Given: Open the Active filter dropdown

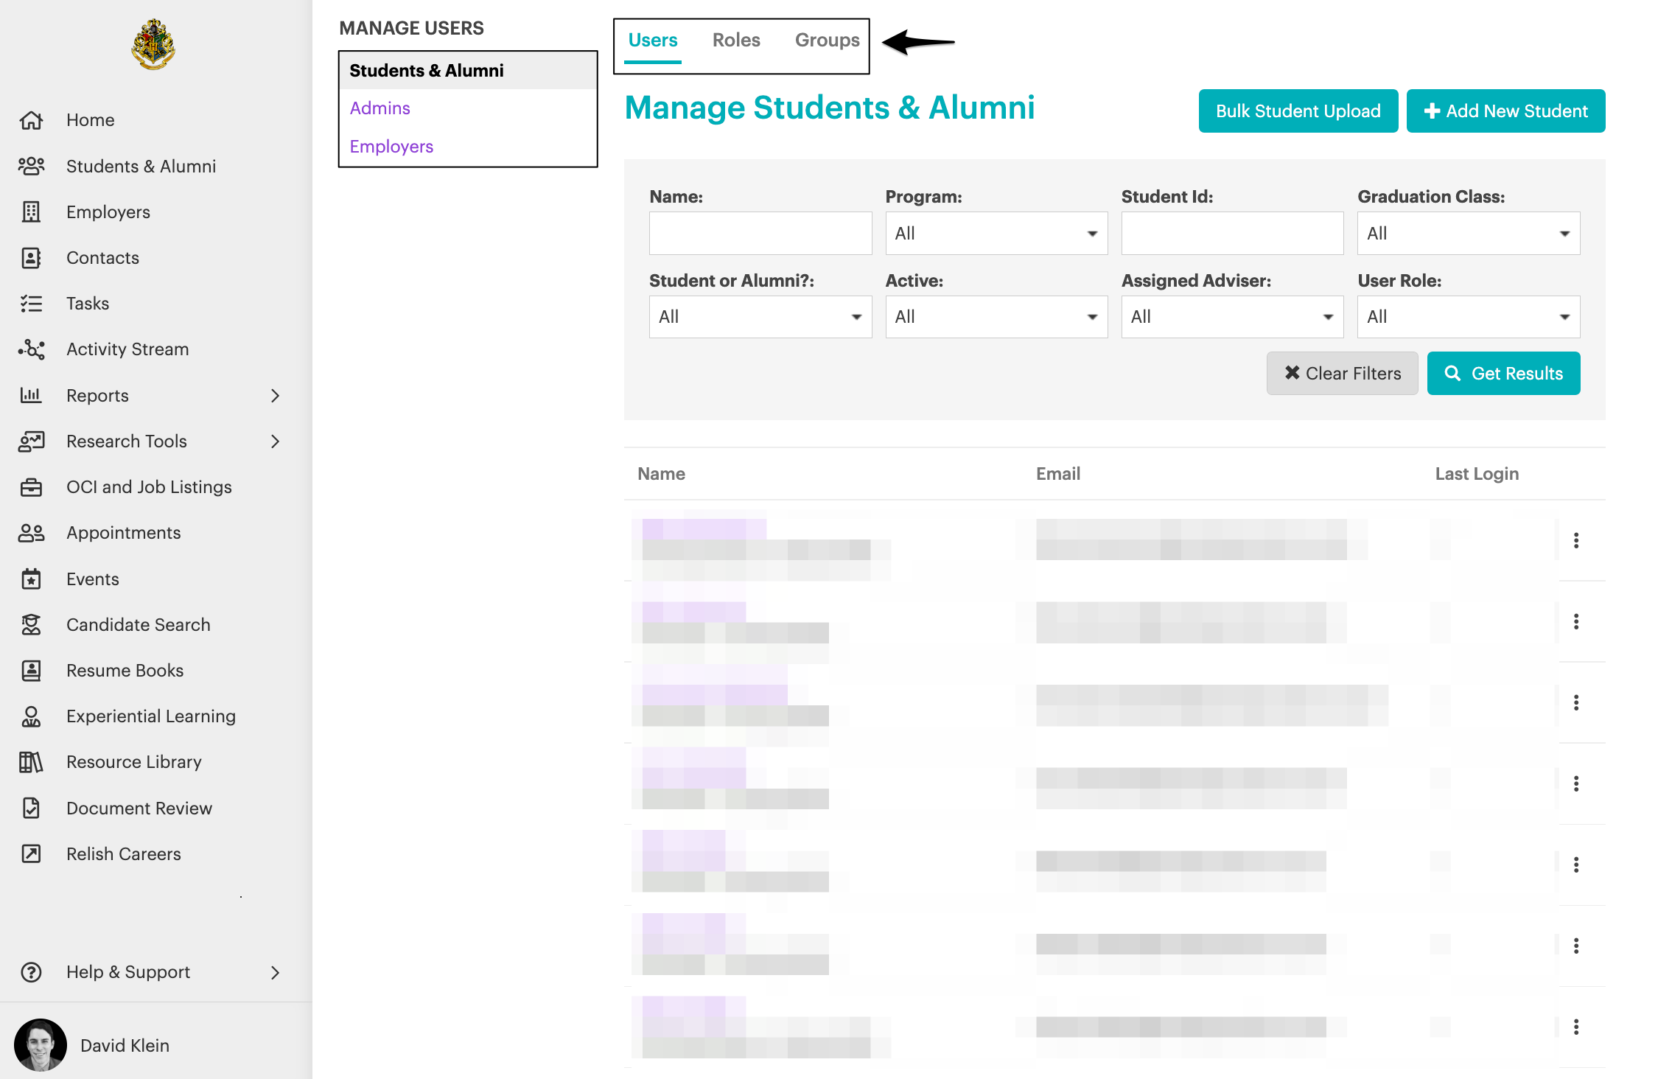Looking at the screenshot, I should (x=996, y=317).
